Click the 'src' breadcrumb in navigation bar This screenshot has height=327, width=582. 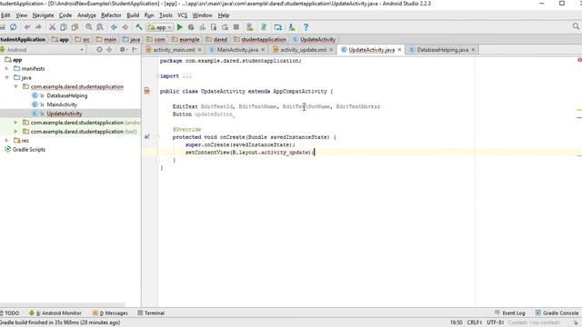[86, 39]
